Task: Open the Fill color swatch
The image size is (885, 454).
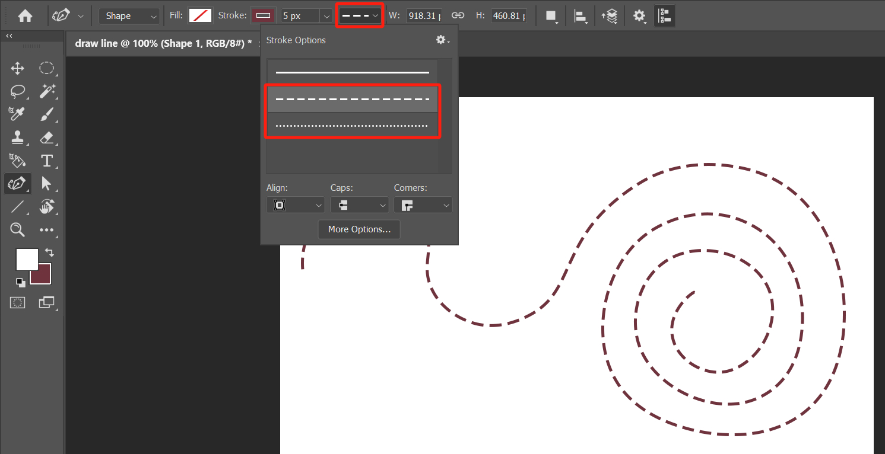Action: click(200, 15)
